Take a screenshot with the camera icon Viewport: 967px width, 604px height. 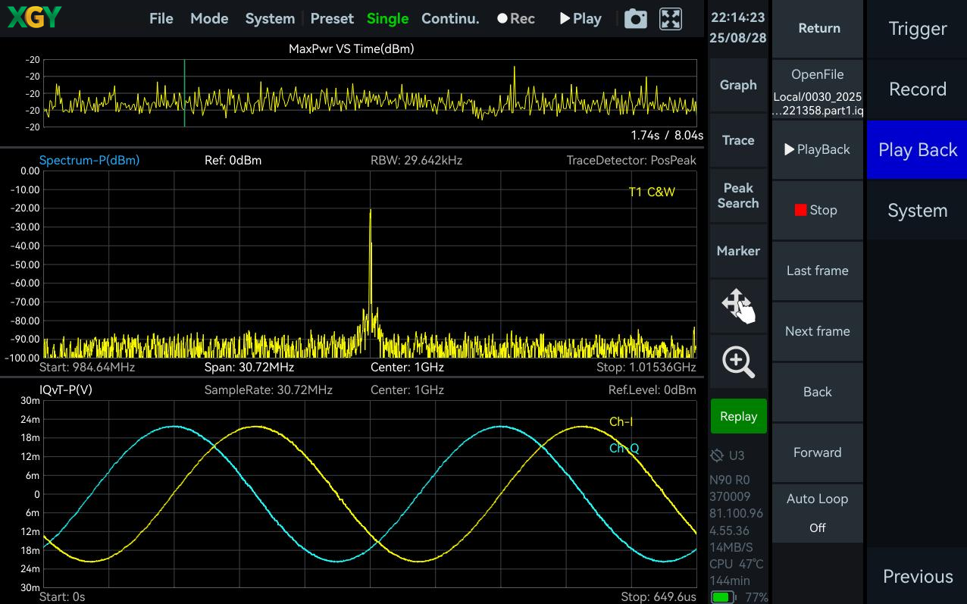coord(635,19)
